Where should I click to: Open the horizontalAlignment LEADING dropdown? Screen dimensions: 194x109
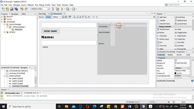(x=188, y=76)
